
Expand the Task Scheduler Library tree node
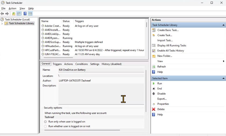(x=2, y=23)
